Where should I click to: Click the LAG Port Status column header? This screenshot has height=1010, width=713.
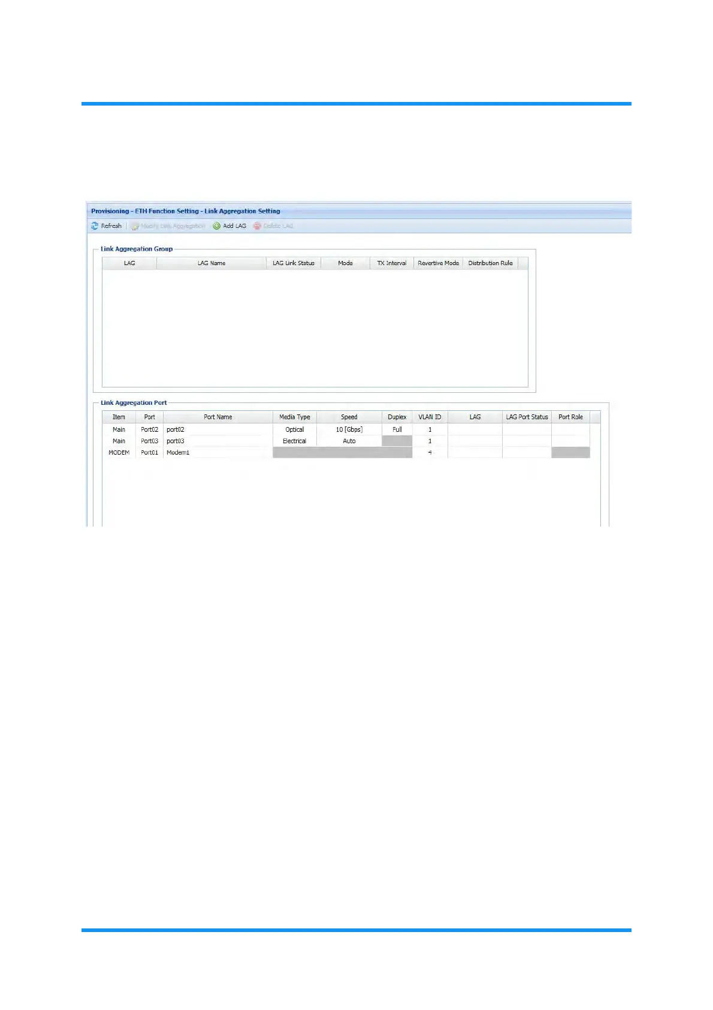coord(527,417)
